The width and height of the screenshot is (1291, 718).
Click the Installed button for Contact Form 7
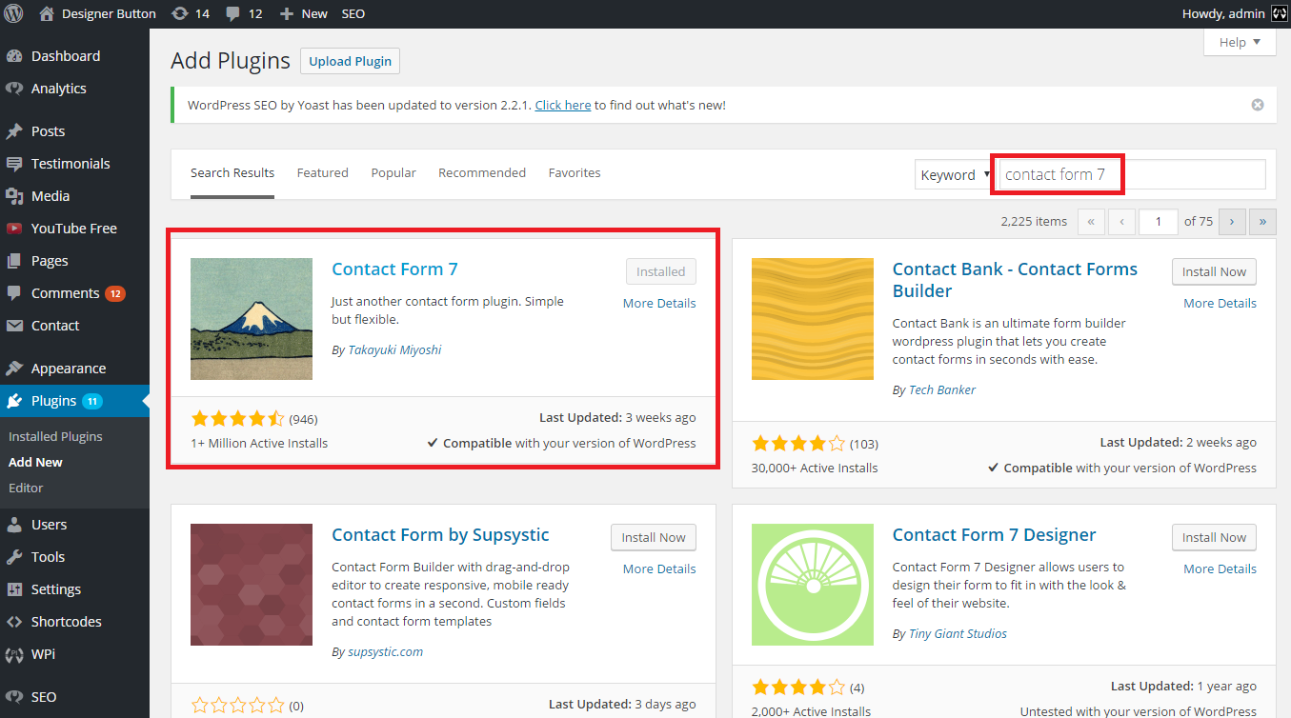[661, 271]
